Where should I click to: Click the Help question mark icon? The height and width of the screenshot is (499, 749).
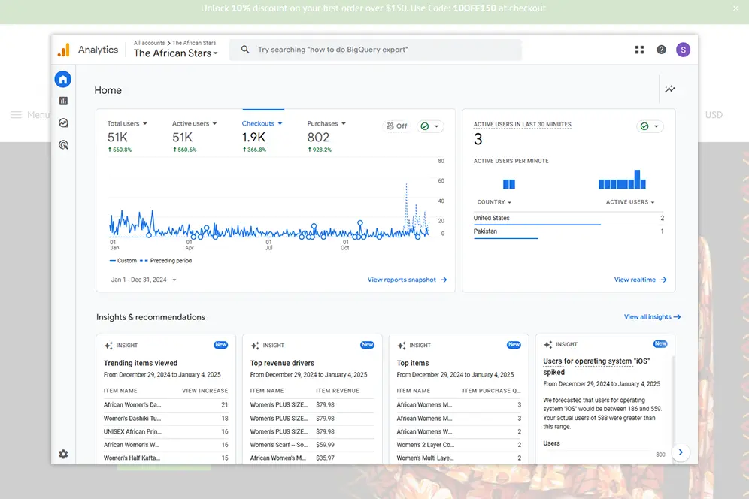click(x=661, y=50)
